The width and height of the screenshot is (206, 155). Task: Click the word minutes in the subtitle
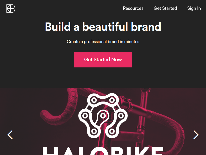pos(132,42)
